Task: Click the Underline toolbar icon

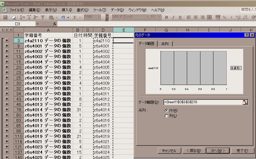Action: 180,17
